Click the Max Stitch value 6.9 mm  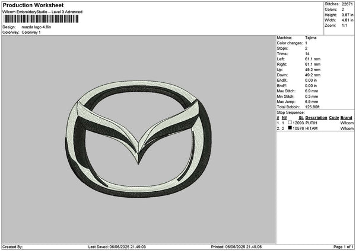(311, 91)
